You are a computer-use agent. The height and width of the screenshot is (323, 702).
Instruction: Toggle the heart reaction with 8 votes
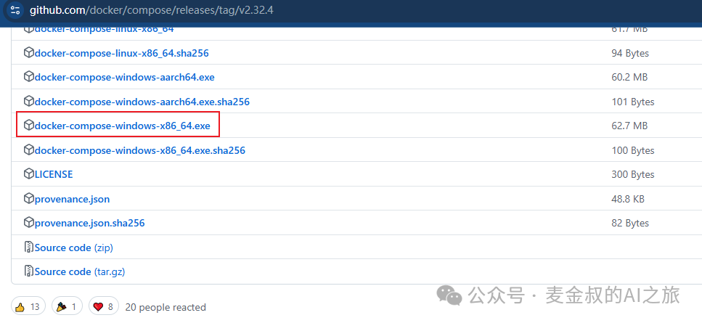103,306
